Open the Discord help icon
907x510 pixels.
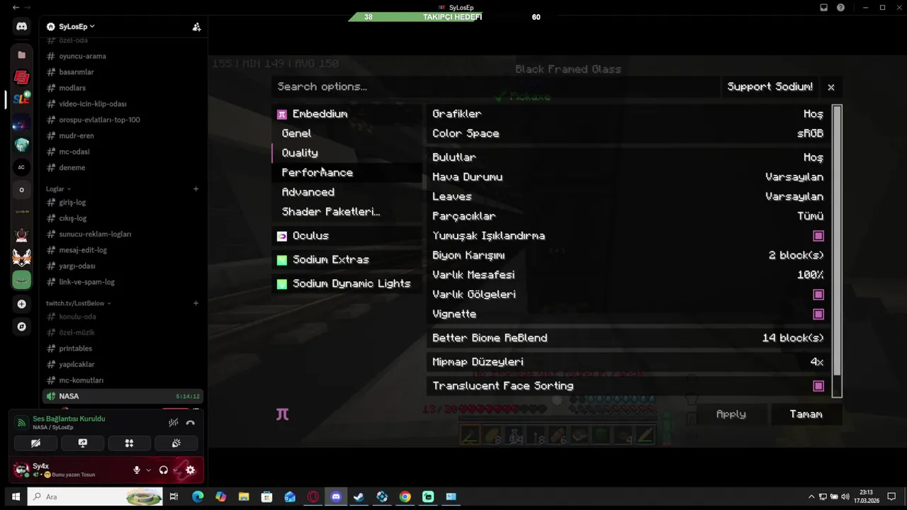[840, 8]
